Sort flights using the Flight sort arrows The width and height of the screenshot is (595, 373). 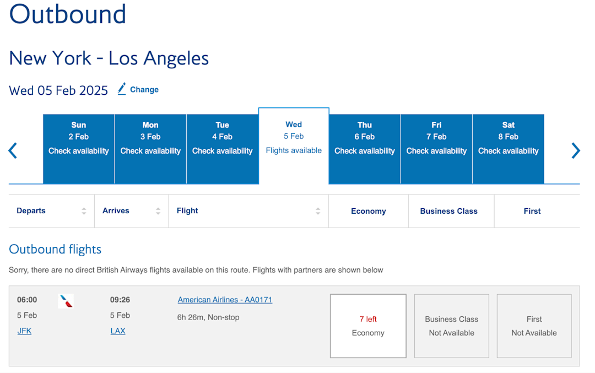click(318, 210)
